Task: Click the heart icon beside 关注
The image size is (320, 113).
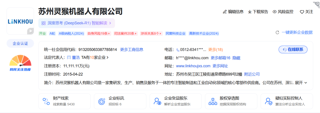Action: tap(302, 12)
